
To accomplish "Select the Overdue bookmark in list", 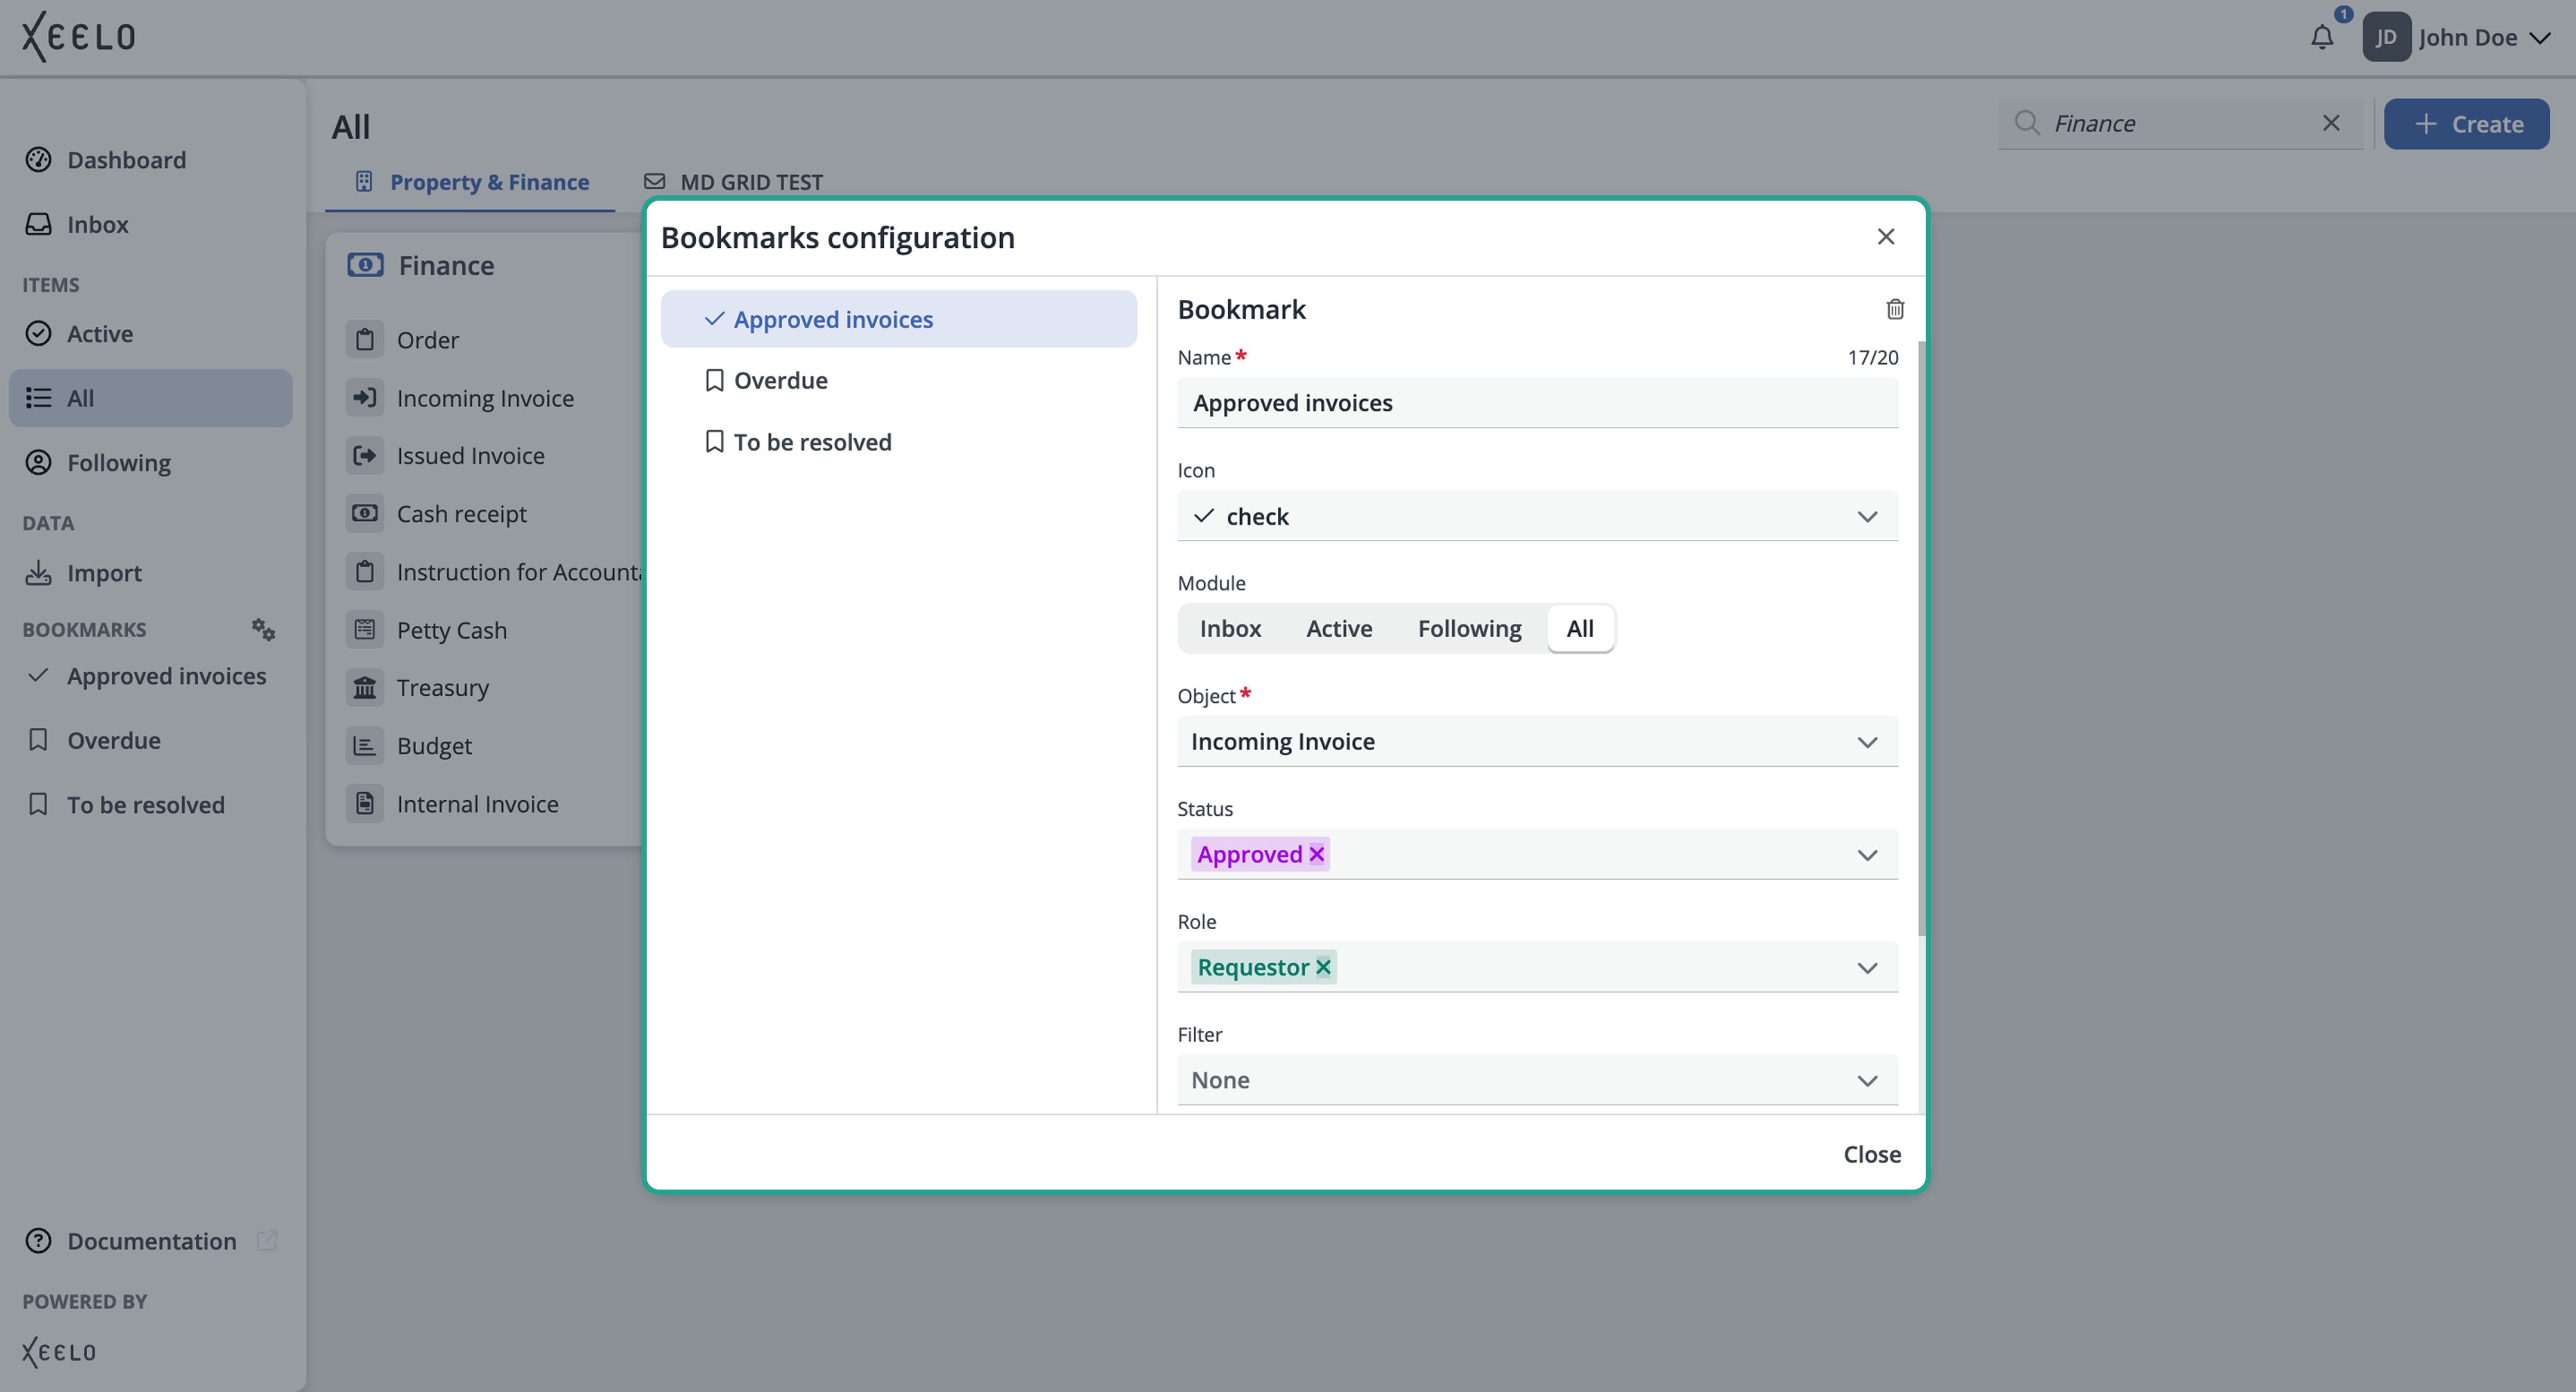I will click(x=898, y=380).
